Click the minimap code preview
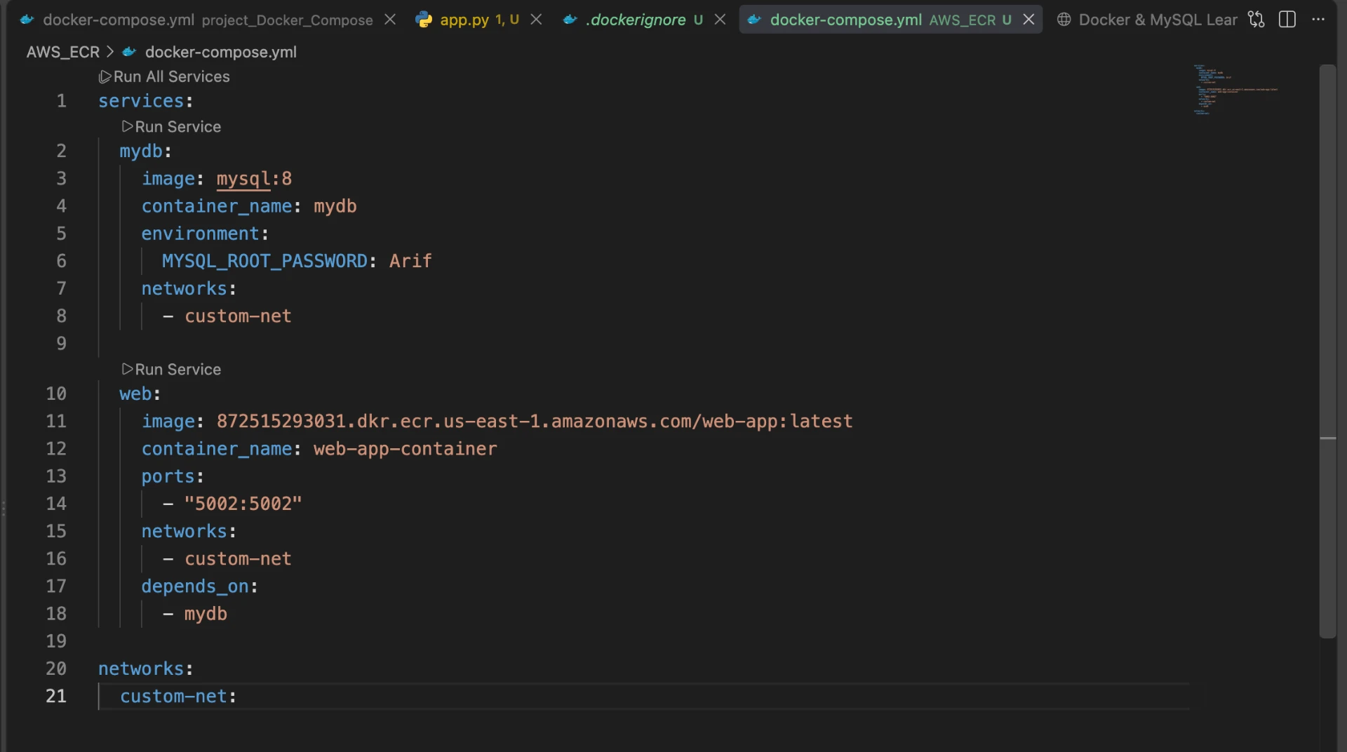Viewport: 1347px width, 752px height. tap(1236, 90)
